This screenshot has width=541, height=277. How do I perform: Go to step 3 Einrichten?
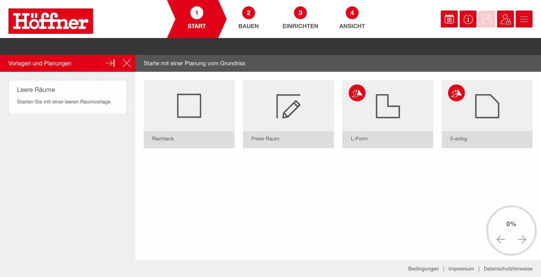[300, 19]
